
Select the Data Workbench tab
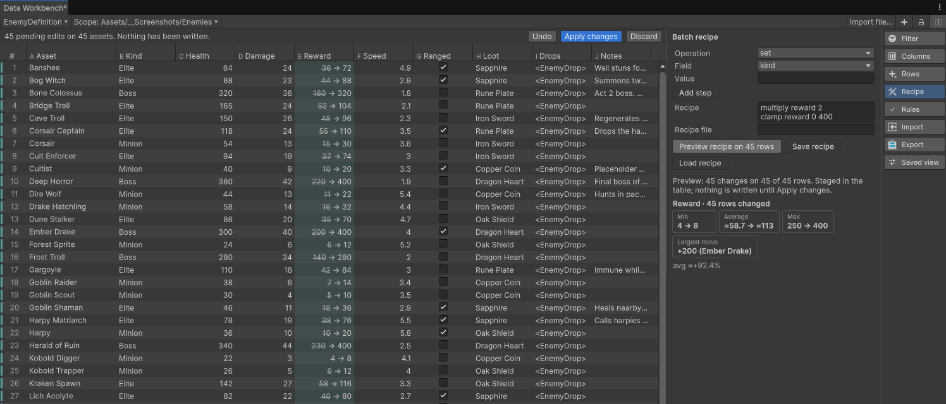coord(35,8)
